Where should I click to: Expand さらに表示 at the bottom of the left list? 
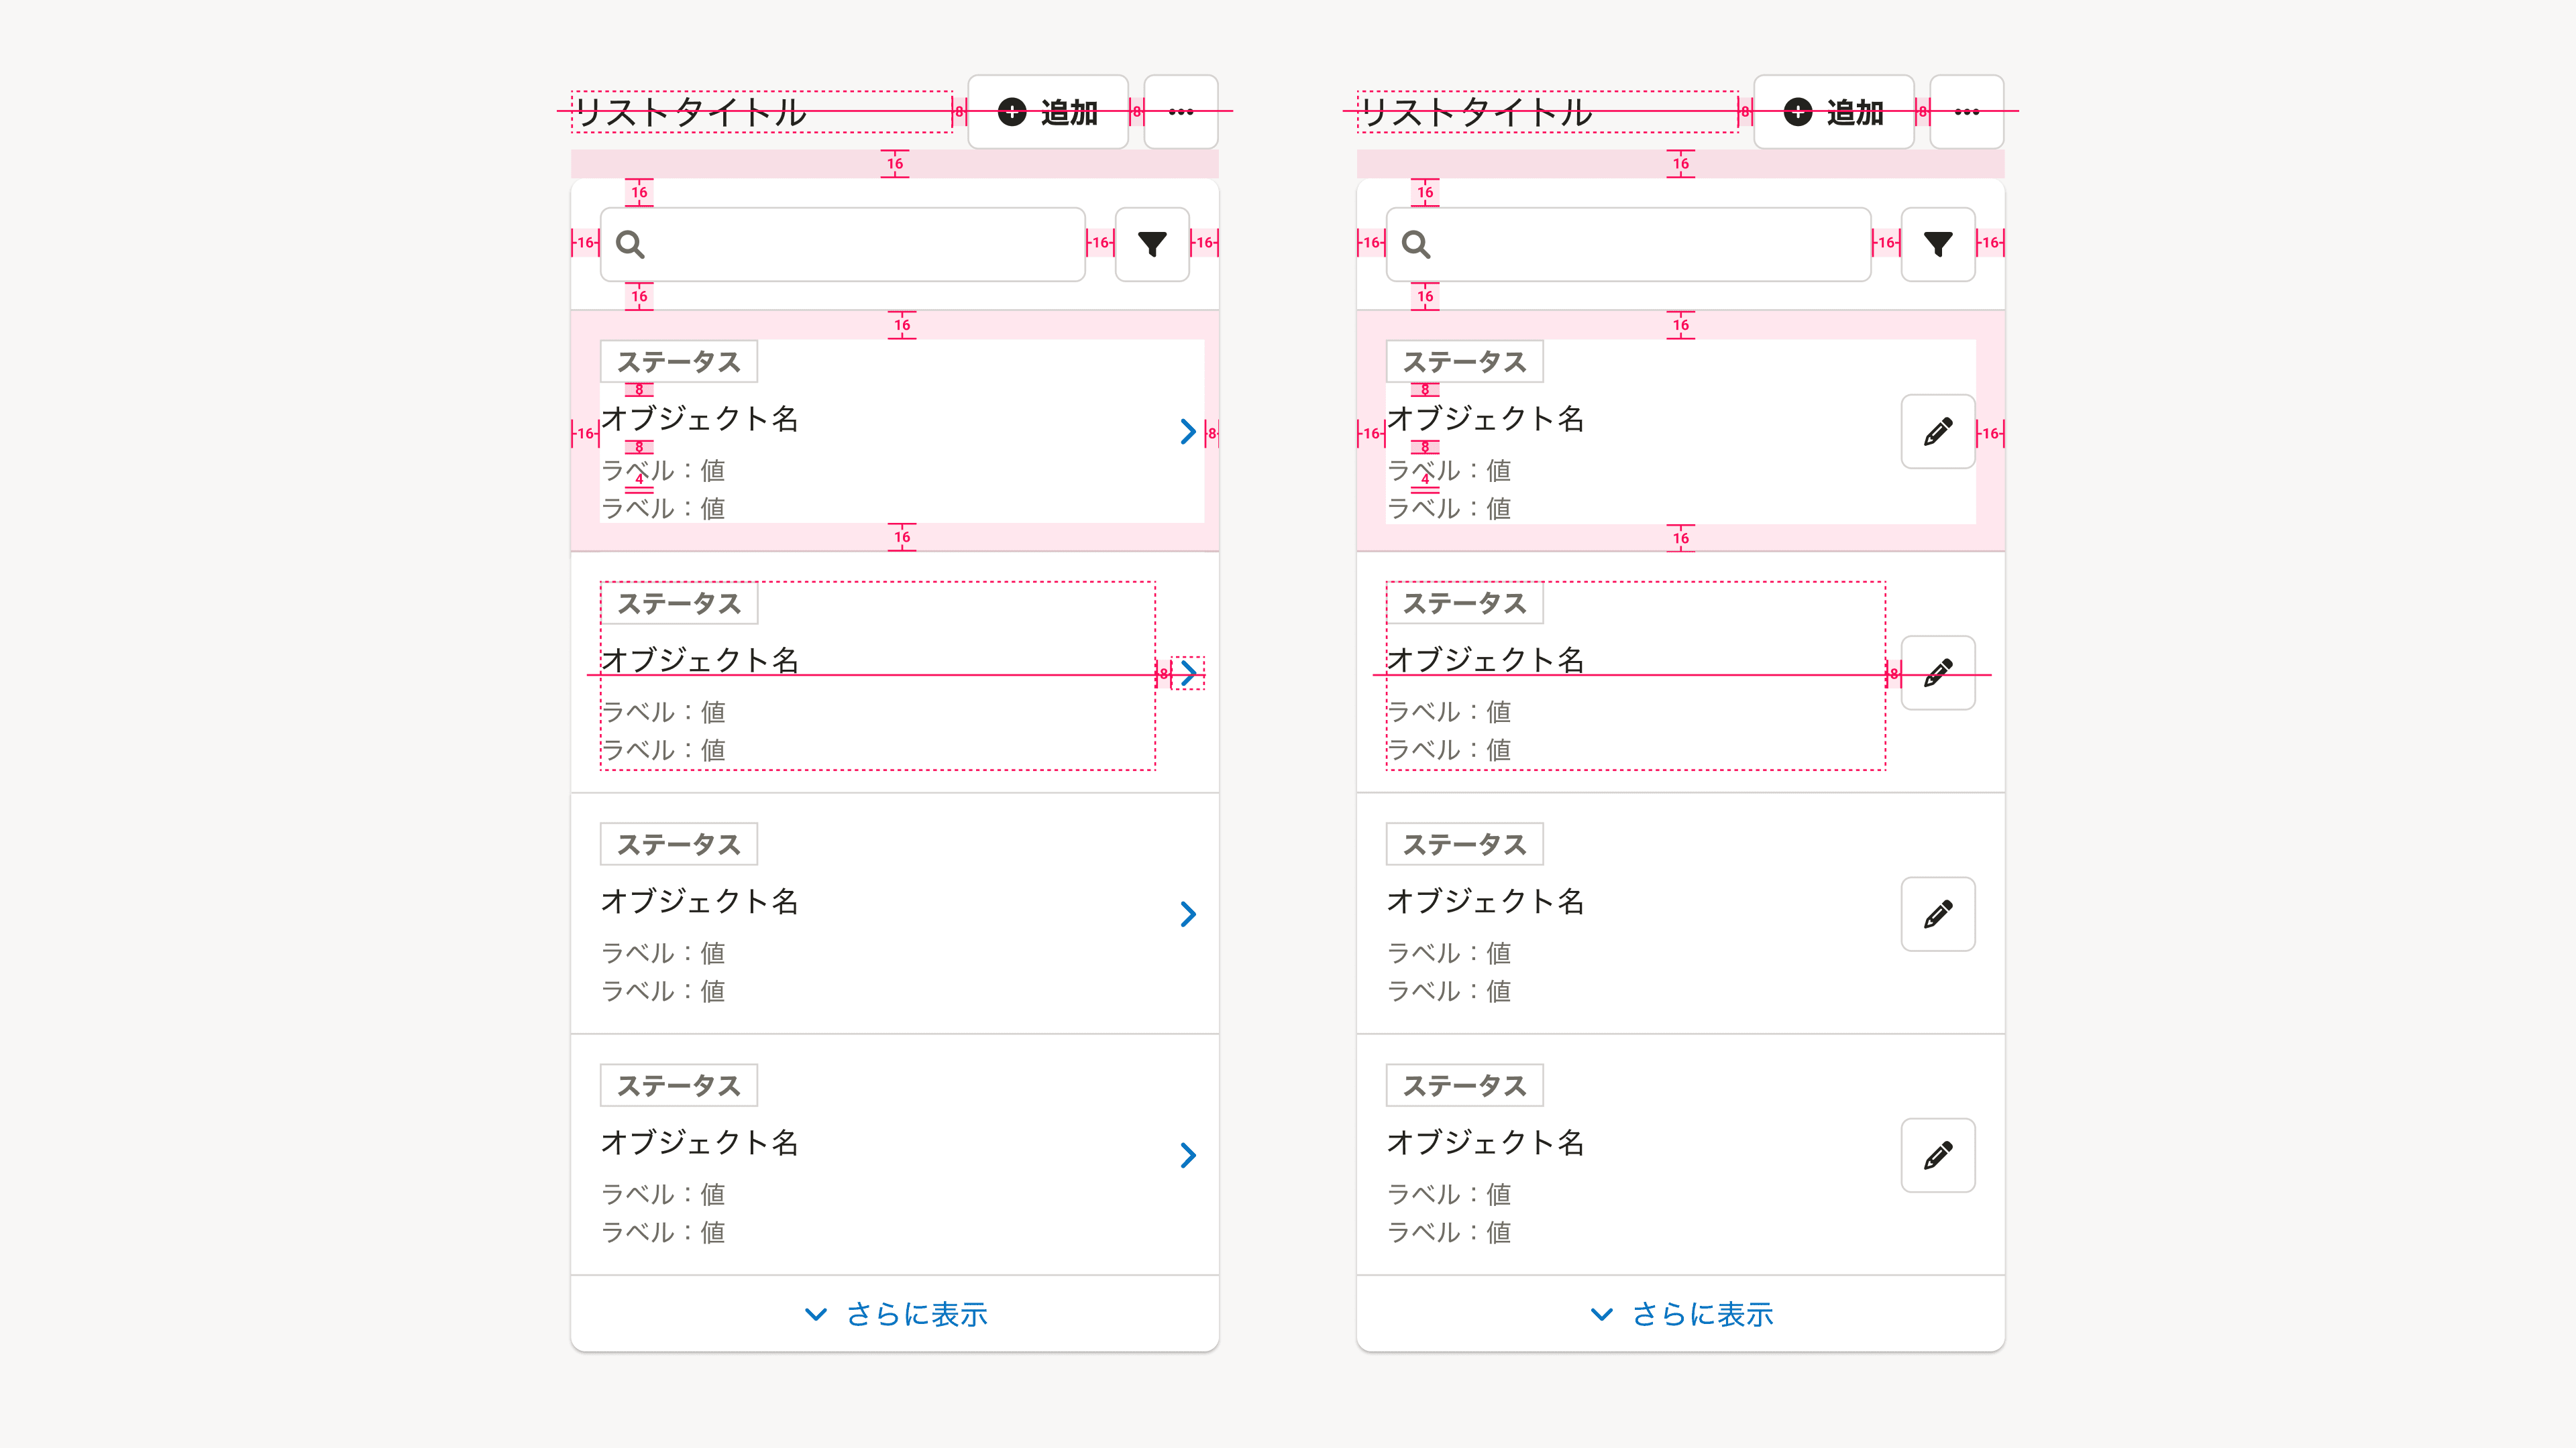(x=915, y=1314)
